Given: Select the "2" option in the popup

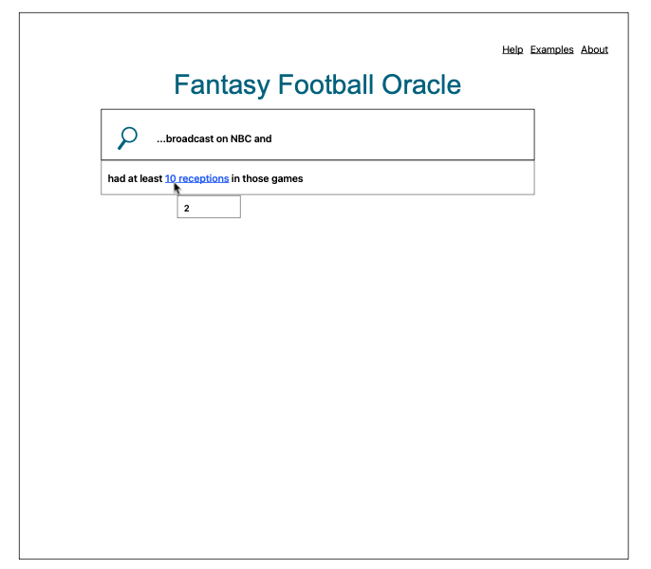Looking at the screenshot, I should coord(209,208).
